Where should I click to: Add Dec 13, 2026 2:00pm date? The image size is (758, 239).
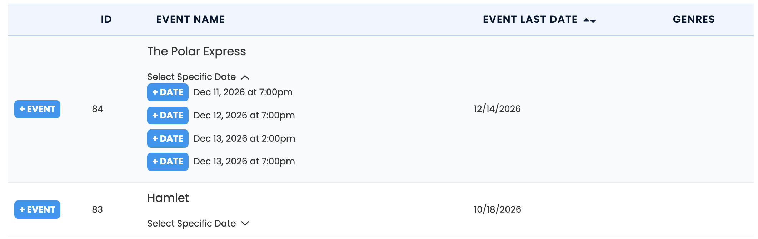(168, 138)
